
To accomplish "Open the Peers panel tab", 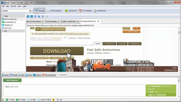I will 29,75.
